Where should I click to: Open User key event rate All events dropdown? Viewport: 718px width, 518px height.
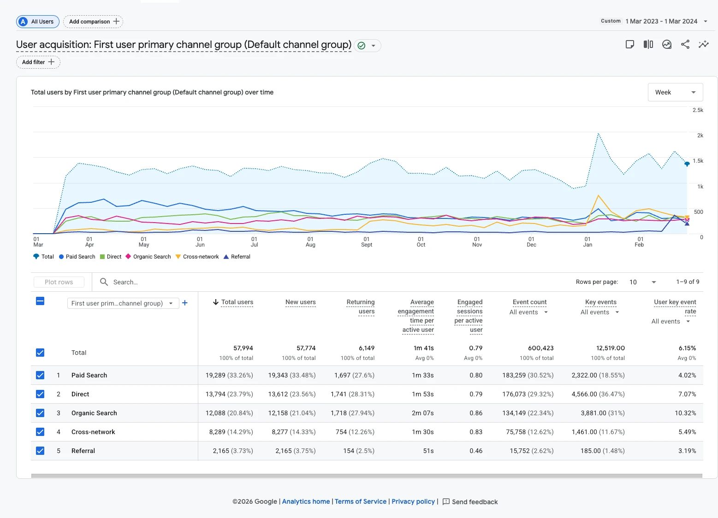671,321
